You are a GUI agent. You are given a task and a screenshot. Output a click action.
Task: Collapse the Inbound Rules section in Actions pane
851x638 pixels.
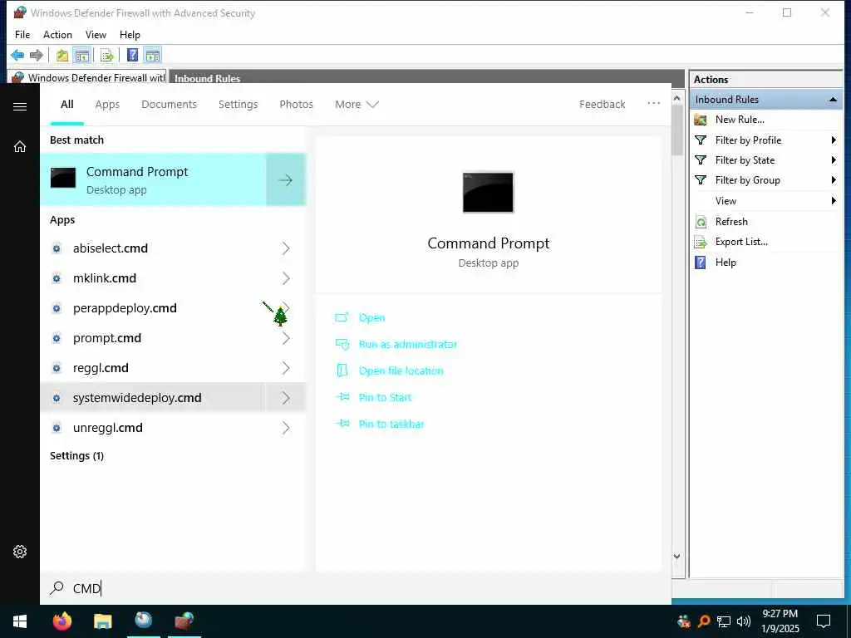pos(833,100)
